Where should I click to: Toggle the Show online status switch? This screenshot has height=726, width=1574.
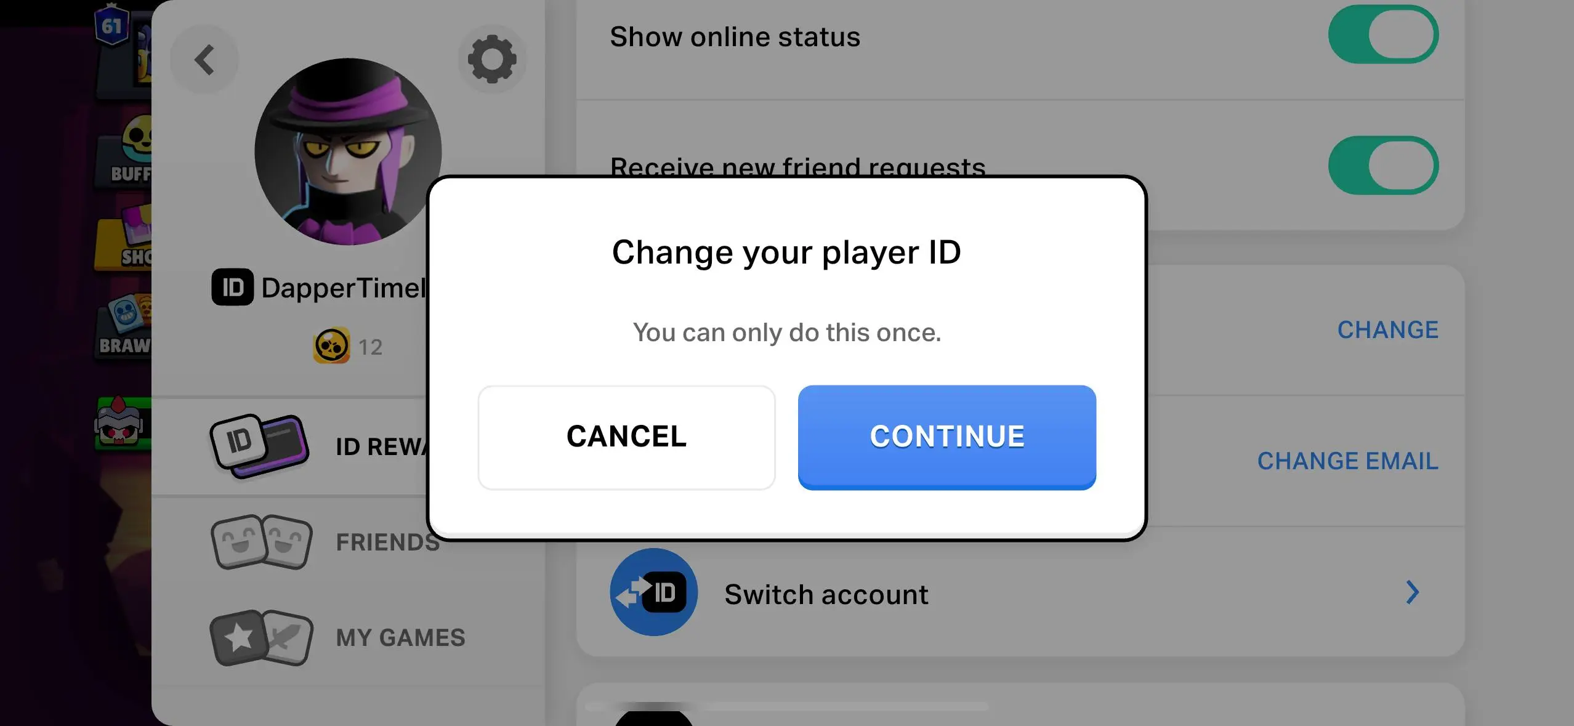click(x=1383, y=34)
